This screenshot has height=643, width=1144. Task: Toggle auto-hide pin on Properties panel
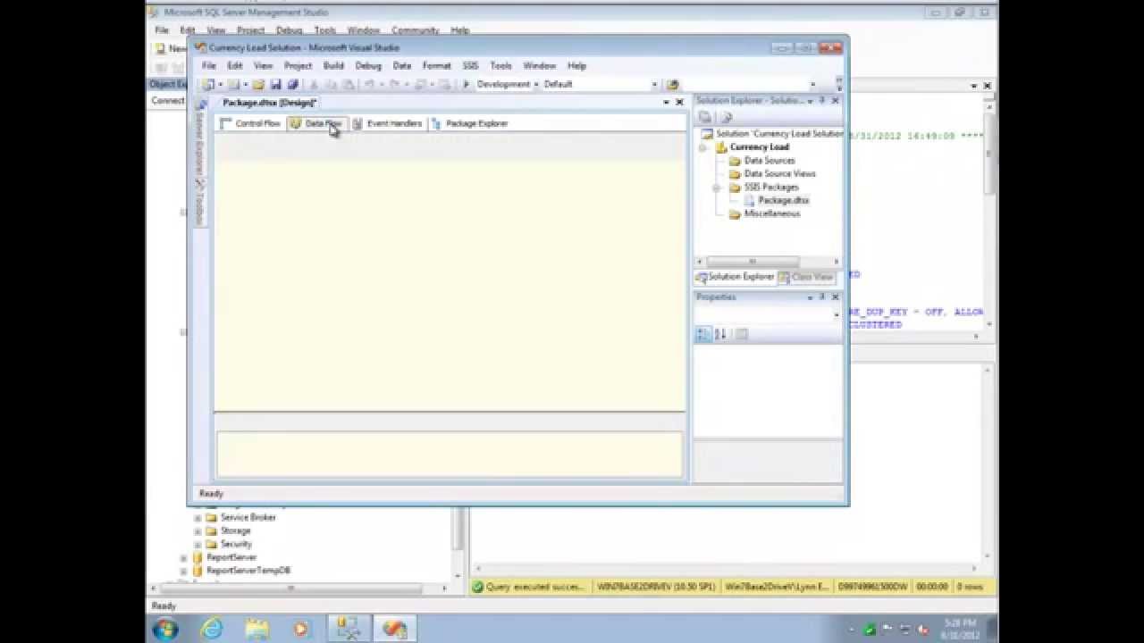click(x=822, y=297)
